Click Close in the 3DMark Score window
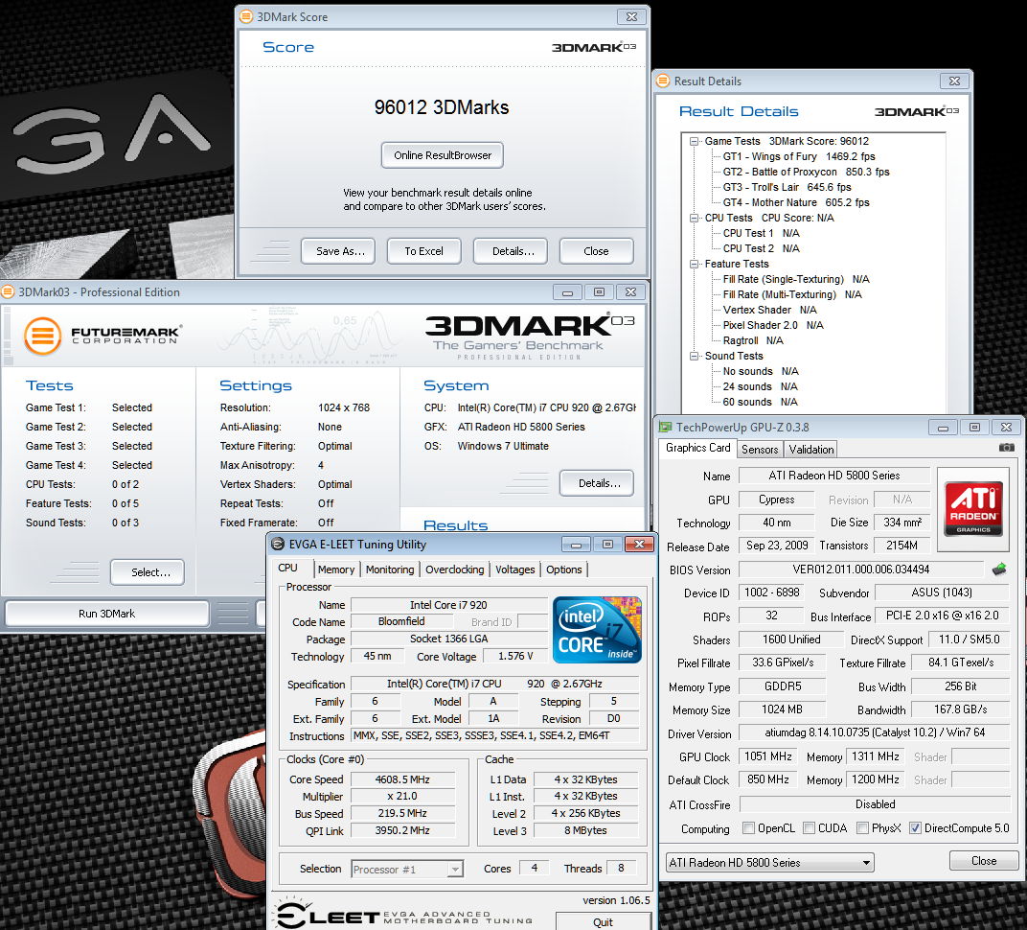This screenshot has width=1027, height=930. pos(596,251)
